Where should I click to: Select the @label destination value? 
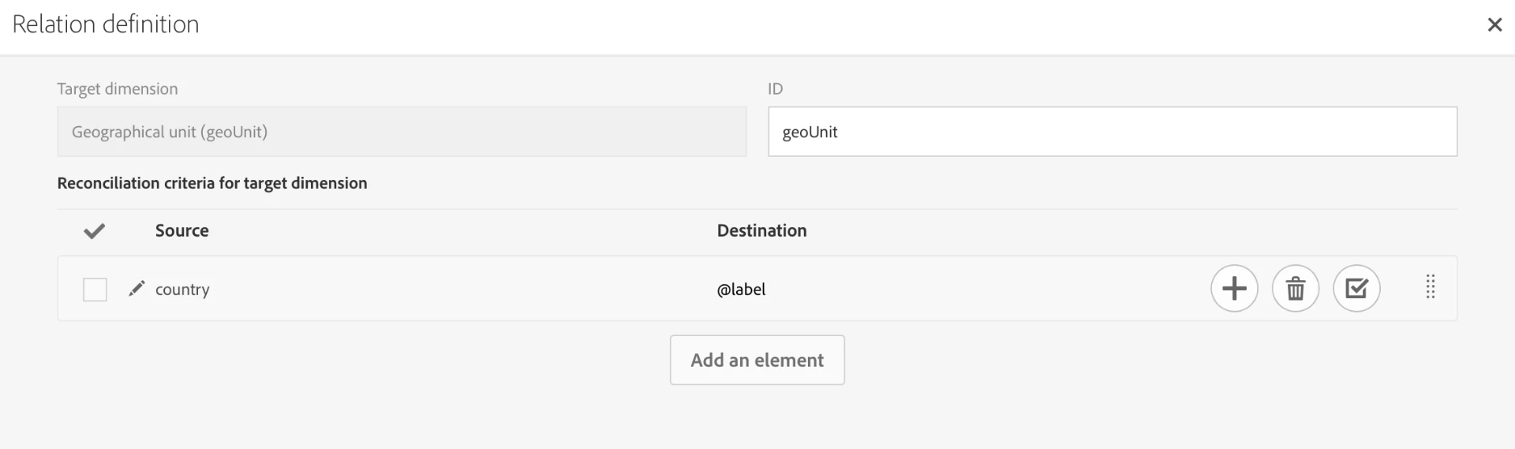click(741, 290)
